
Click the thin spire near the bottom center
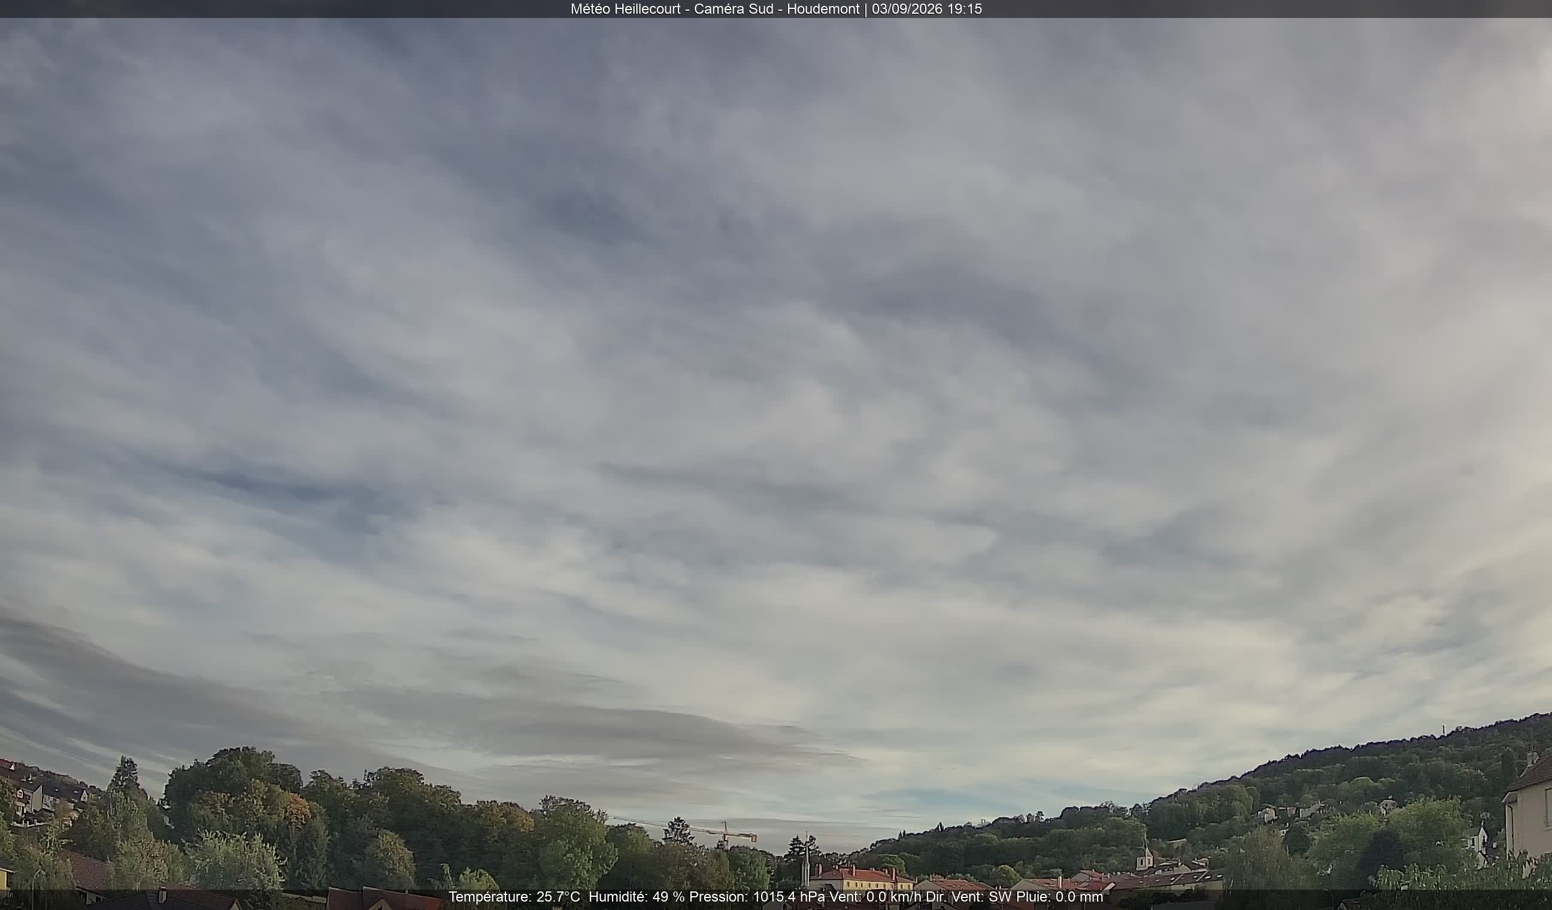click(806, 862)
